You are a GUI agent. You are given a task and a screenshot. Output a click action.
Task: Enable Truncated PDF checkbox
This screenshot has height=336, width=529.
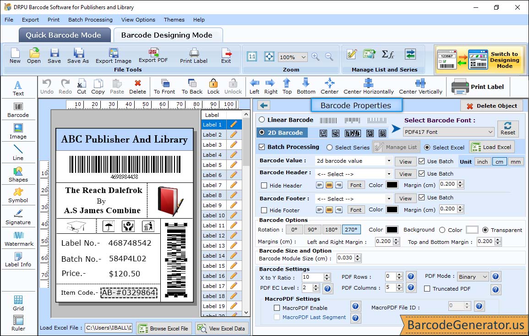[x=427, y=289]
